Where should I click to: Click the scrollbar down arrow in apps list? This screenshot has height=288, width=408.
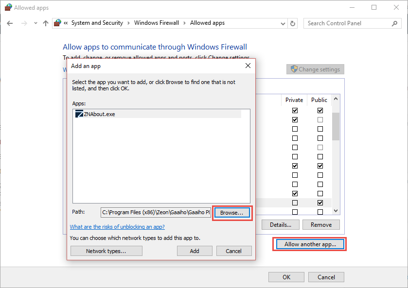click(336, 211)
